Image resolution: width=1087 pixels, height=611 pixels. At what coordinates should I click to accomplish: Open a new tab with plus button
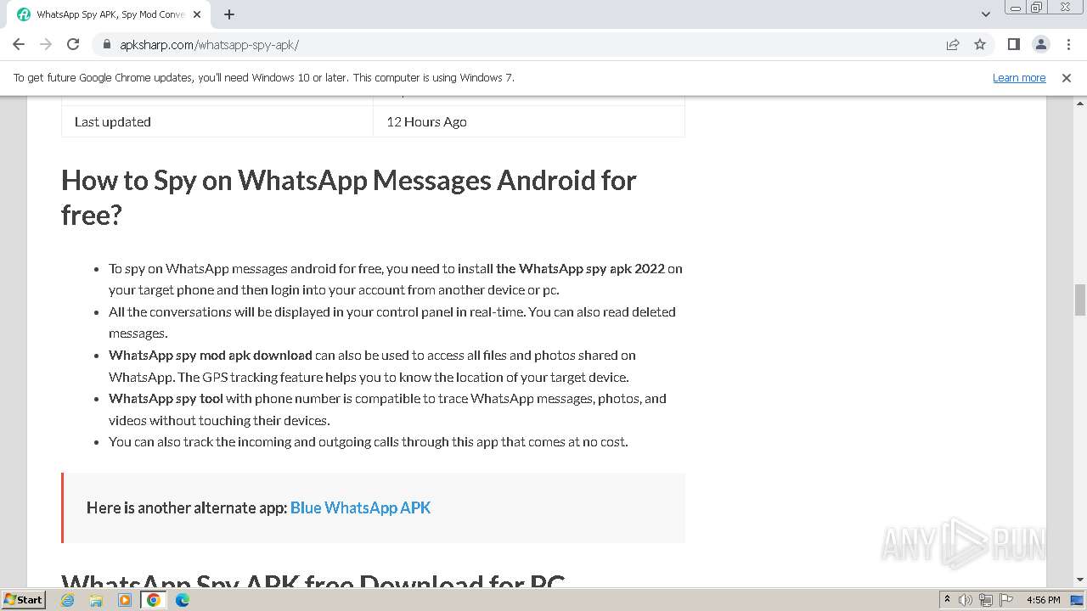pyautogui.click(x=229, y=14)
